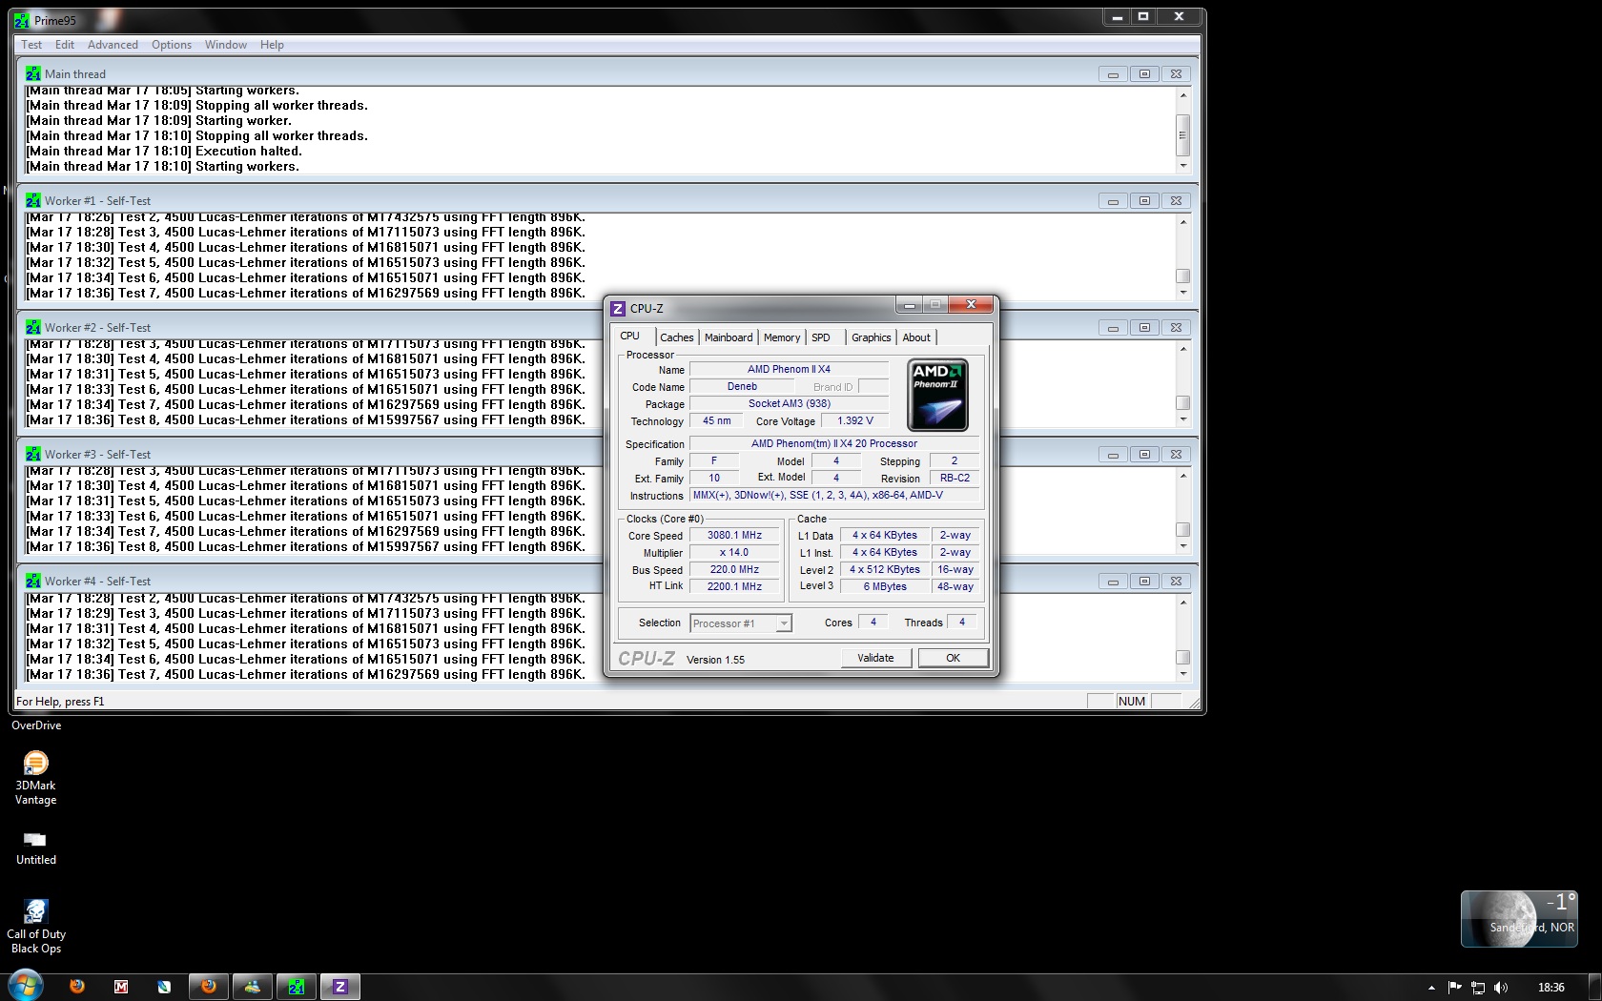
Task: Click the Core Speed value 3080.1 MHz
Action: coord(734,536)
